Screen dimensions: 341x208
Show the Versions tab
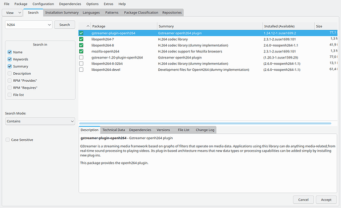coord(163,130)
